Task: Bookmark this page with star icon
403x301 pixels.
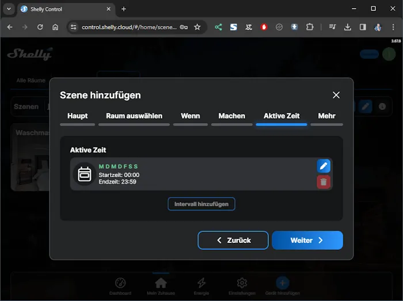Action: tap(197, 27)
